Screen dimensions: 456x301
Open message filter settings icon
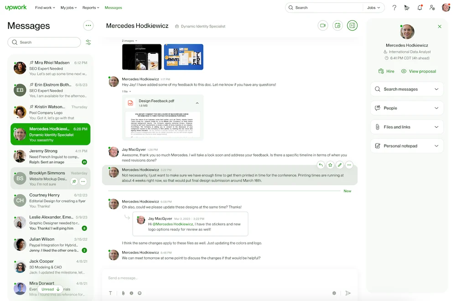click(88, 42)
